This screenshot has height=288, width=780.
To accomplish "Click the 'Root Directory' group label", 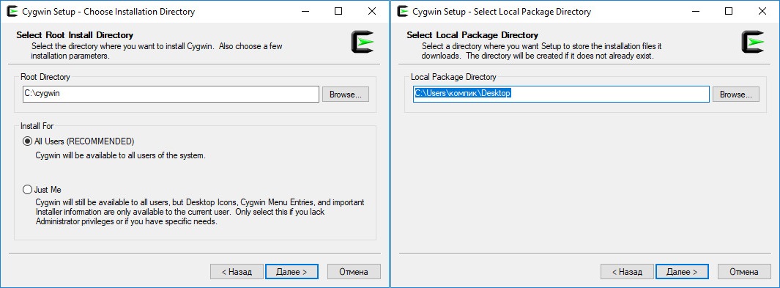I will point(45,77).
